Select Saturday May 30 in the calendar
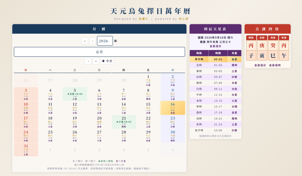Viewport: 302px width, 176px height. click(x=173, y=136)
